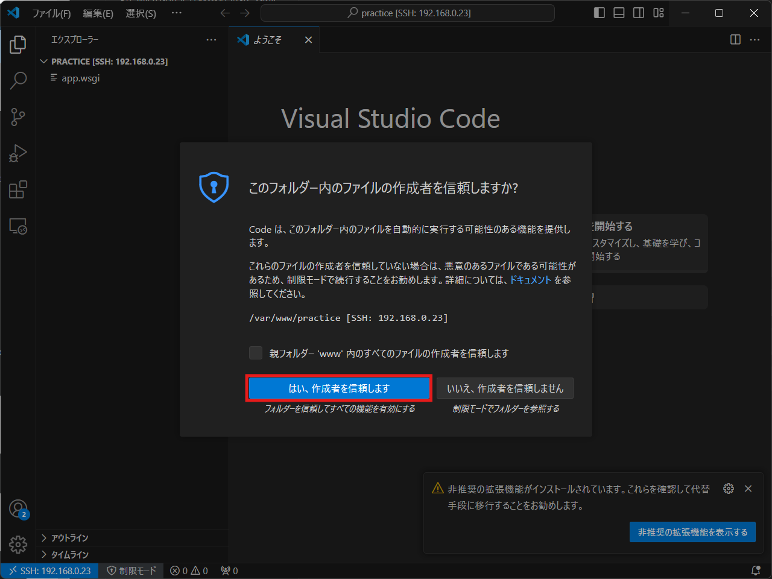
Task: Open the Run and Debug view
Action: click(x=17, y=153)
